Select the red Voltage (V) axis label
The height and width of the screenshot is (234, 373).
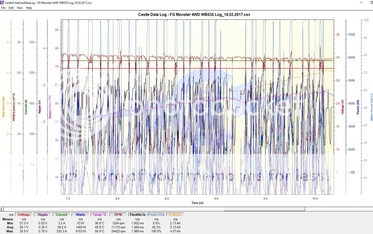pos(342,108)
